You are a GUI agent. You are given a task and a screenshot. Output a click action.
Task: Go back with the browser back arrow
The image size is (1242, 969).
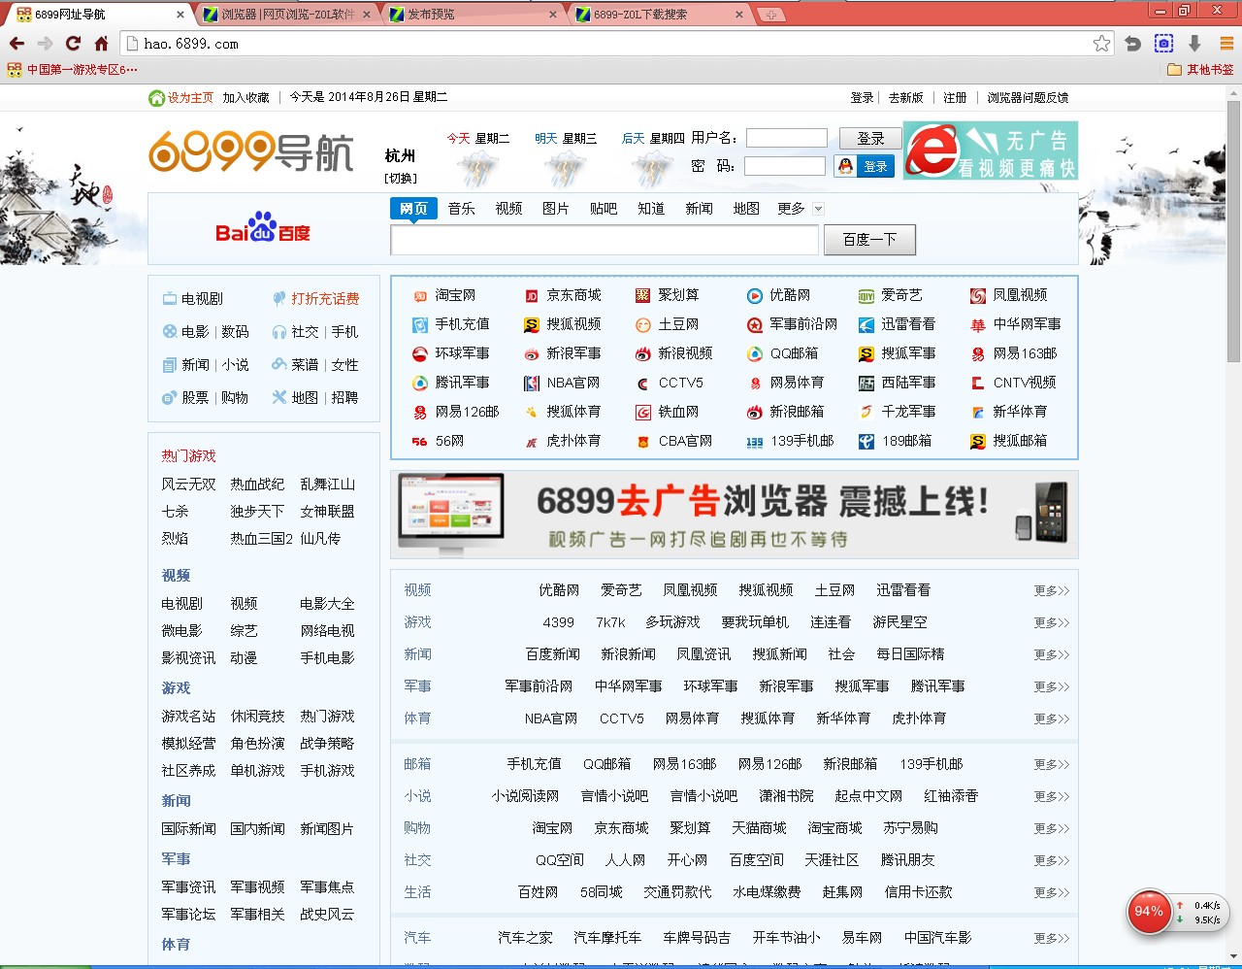[x=16, y=44]
